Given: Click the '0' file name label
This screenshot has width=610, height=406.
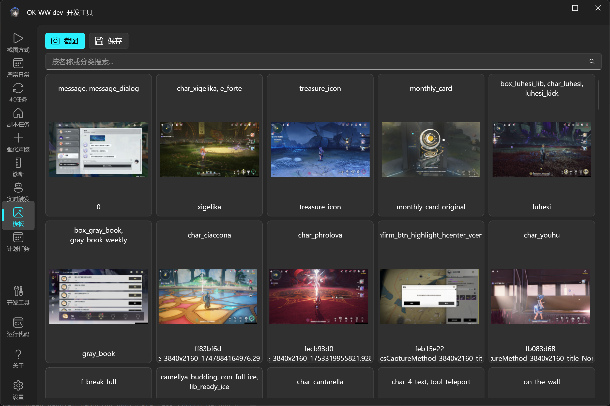Looking at the screenshot, I should [99, 207].
